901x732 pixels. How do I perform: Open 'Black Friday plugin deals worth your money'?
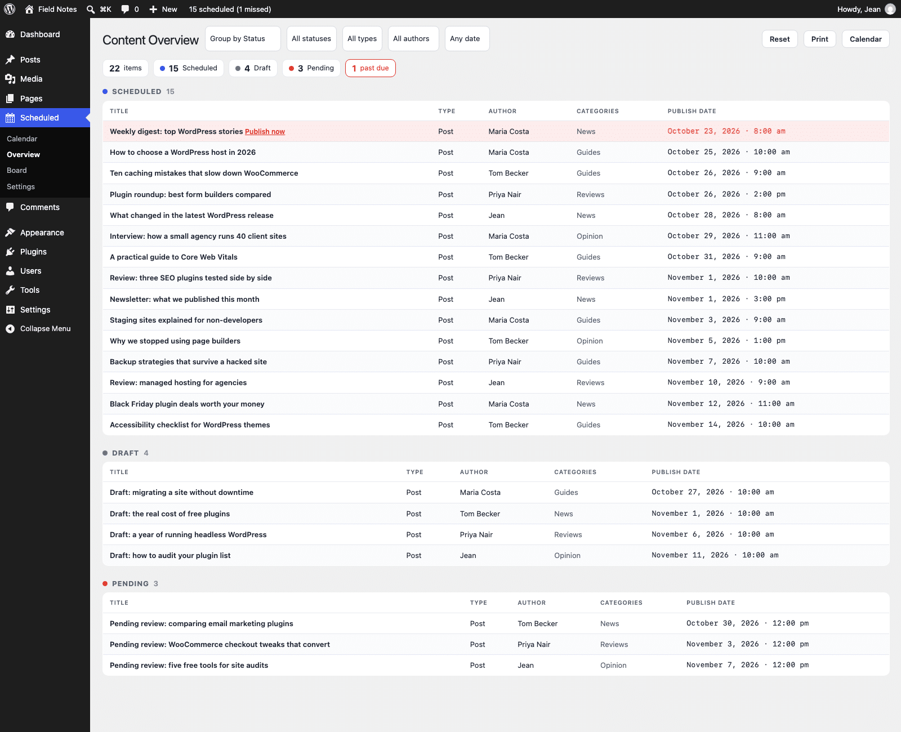[187, 404]
